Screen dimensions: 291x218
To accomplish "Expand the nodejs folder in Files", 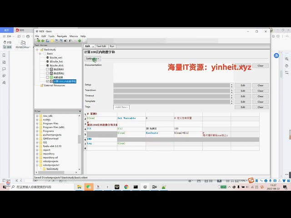I will pyautogui.click(x=37, y=120).
